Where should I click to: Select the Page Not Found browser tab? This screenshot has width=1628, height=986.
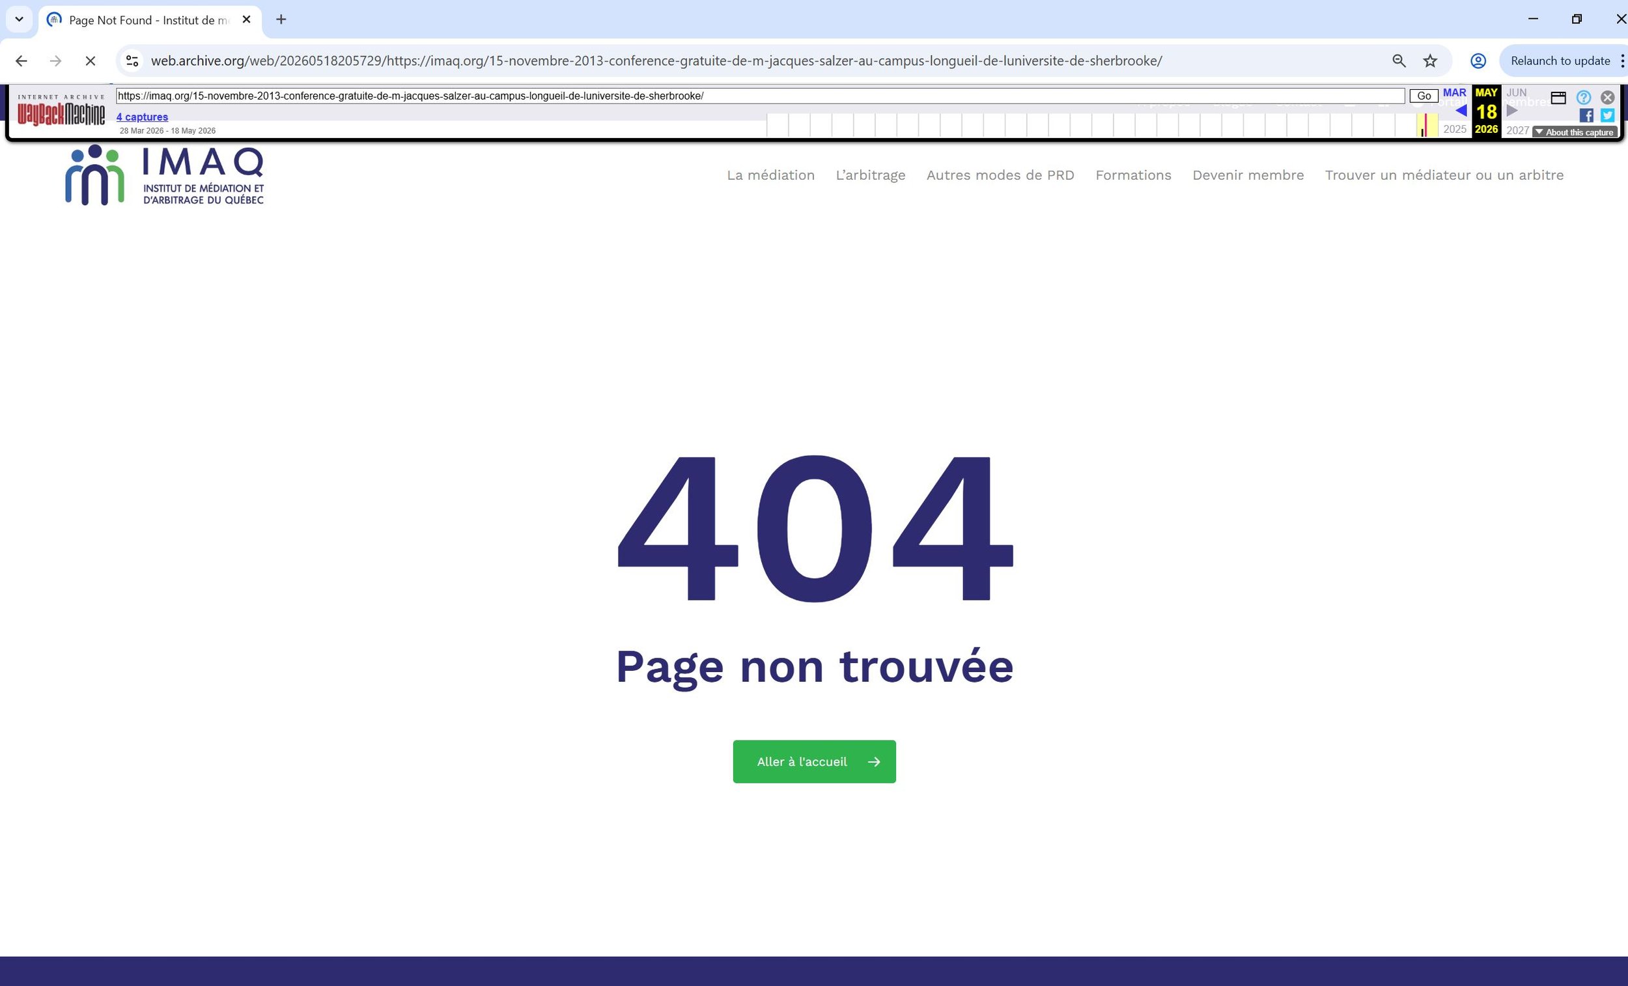pos(150,20)
